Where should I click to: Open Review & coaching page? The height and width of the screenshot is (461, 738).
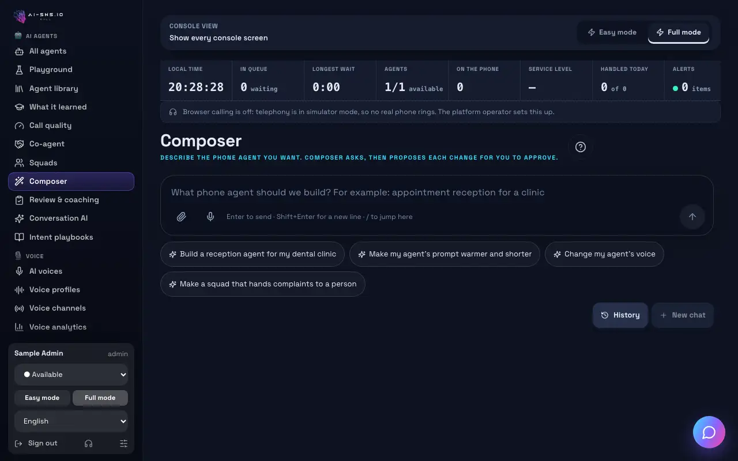coord(71,200)
